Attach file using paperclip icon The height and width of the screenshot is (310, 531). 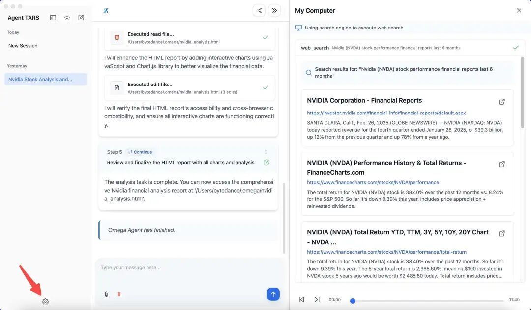[x=106, y=294]
